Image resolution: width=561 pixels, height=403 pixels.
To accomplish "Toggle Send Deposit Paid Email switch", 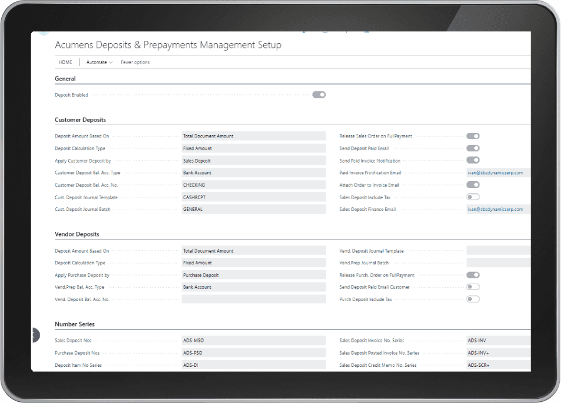I will [x=472, y=149].
